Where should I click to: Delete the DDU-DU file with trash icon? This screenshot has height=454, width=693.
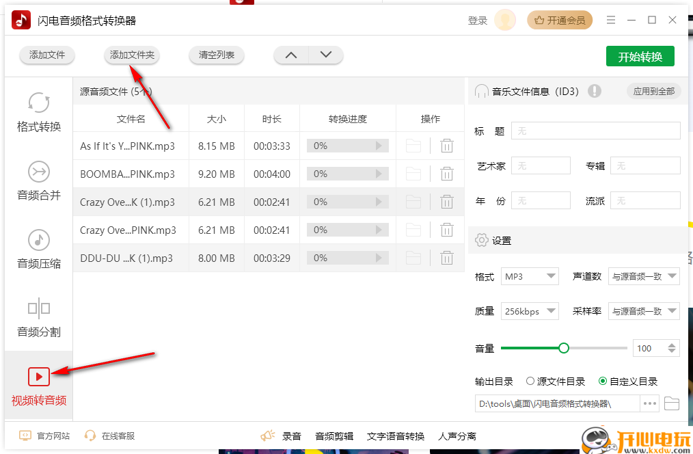pyautogui.click(x=447, y=258)
